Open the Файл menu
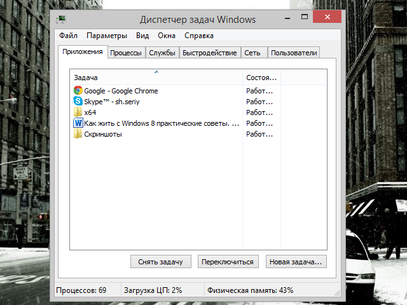 pos(68,36)
